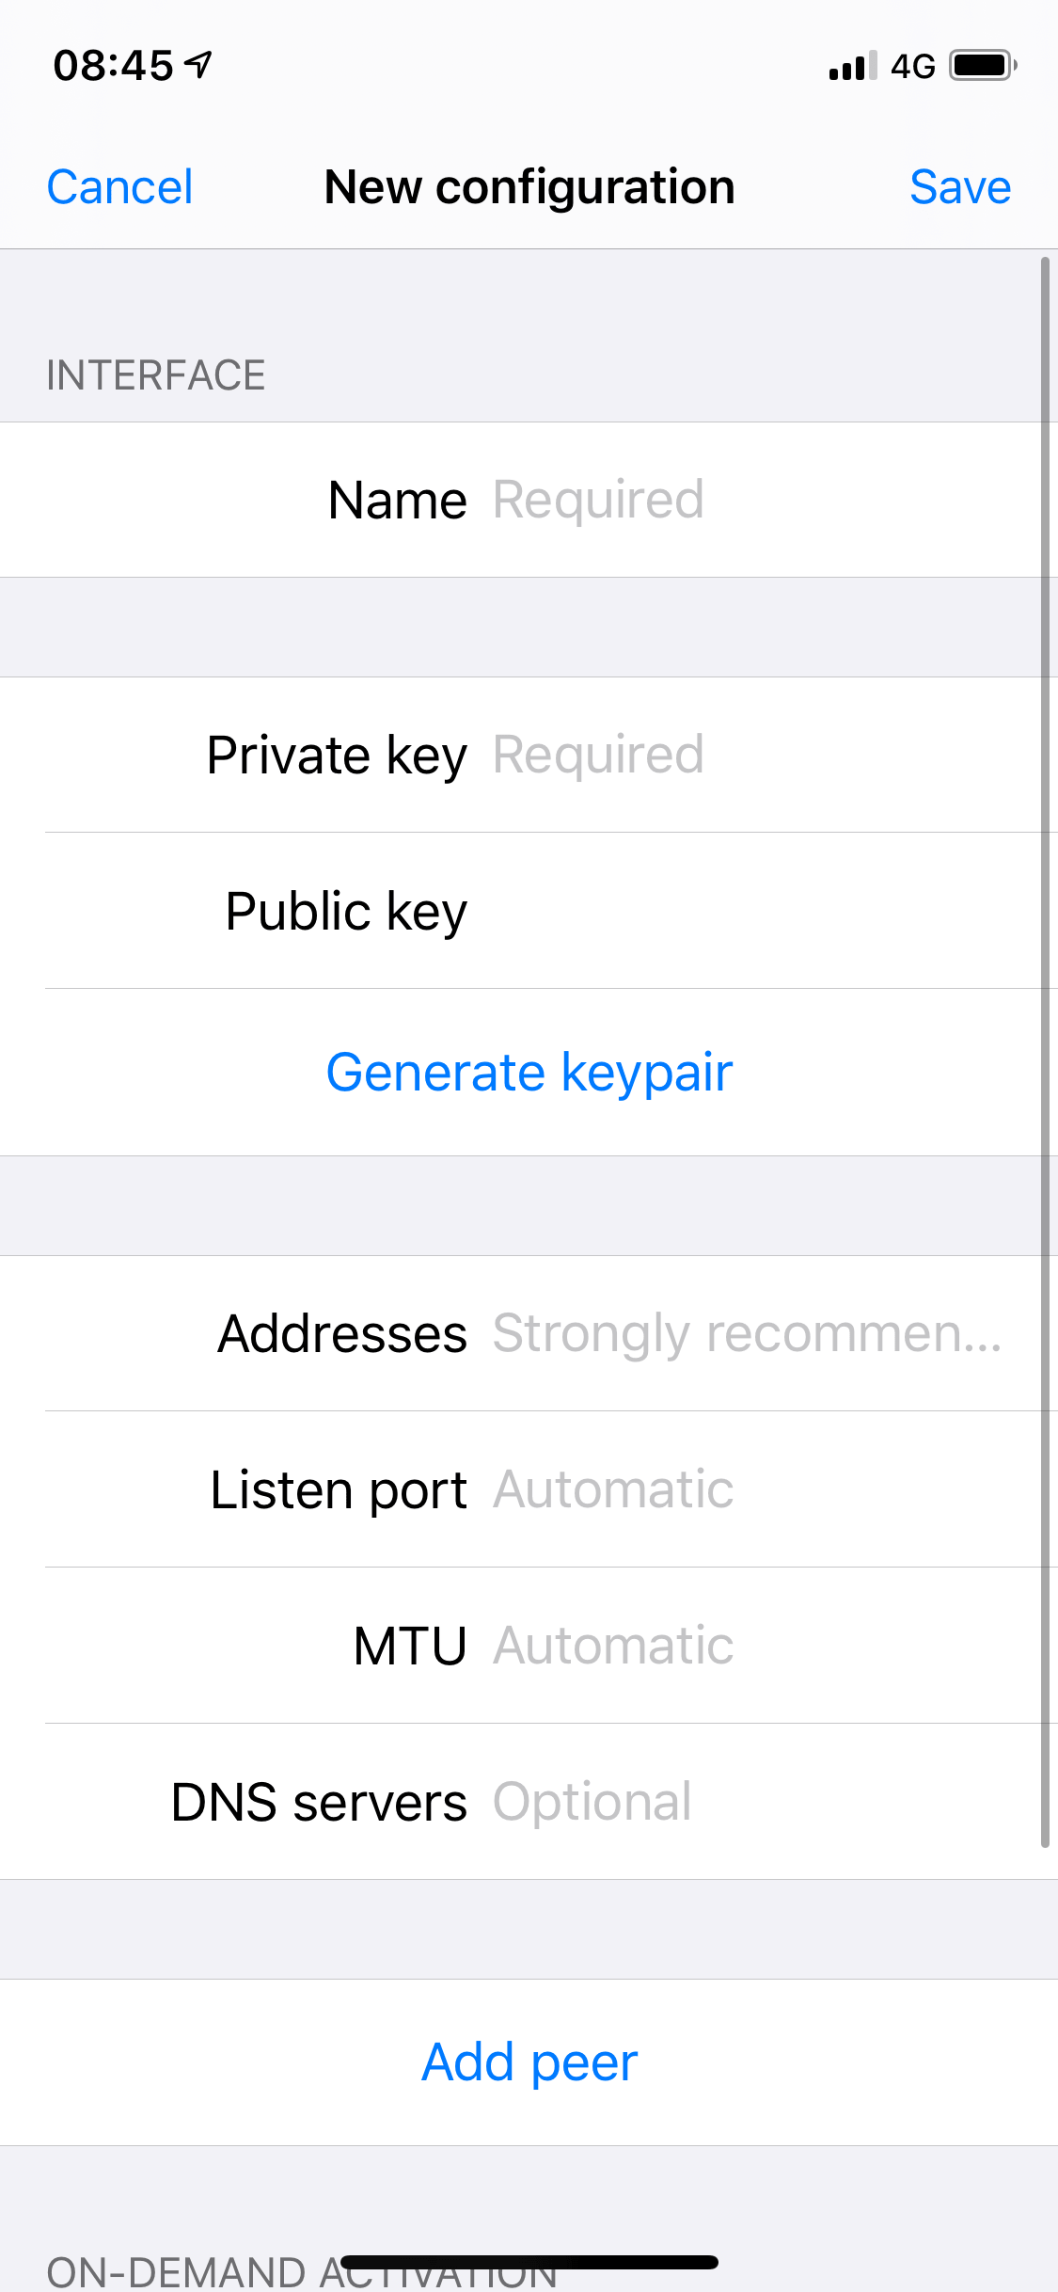Tap the INTERFACE section header

coord(156,375)
